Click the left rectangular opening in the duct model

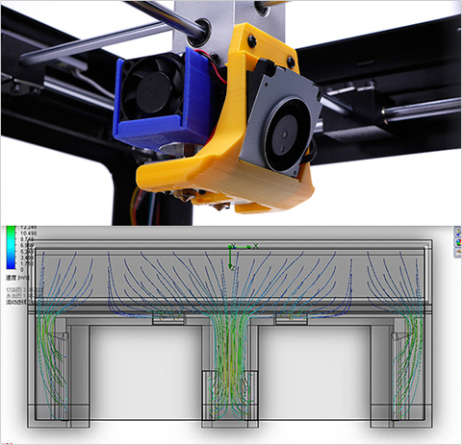[x=145, y=372]
